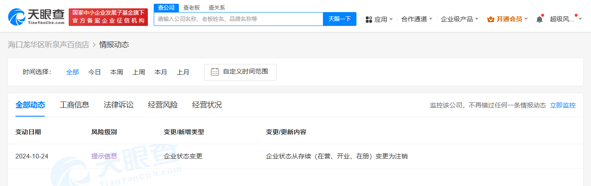The height and width of the screenshot is (186, 591).
Task: Open the notification bell icon
Action: [539, 19]
